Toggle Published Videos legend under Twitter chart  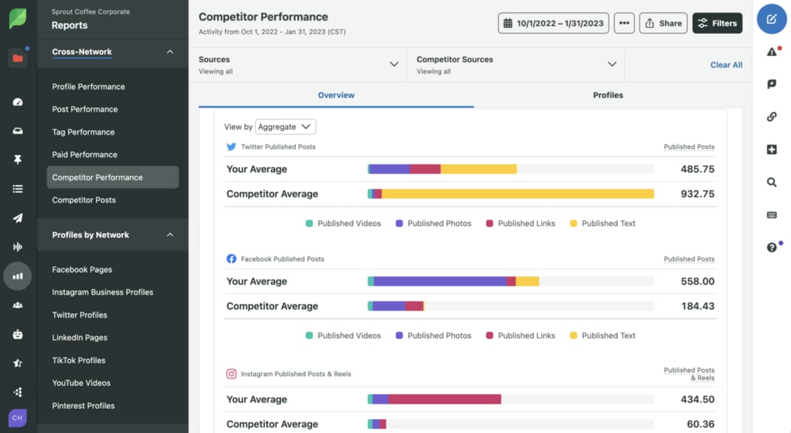coord(343,224)
